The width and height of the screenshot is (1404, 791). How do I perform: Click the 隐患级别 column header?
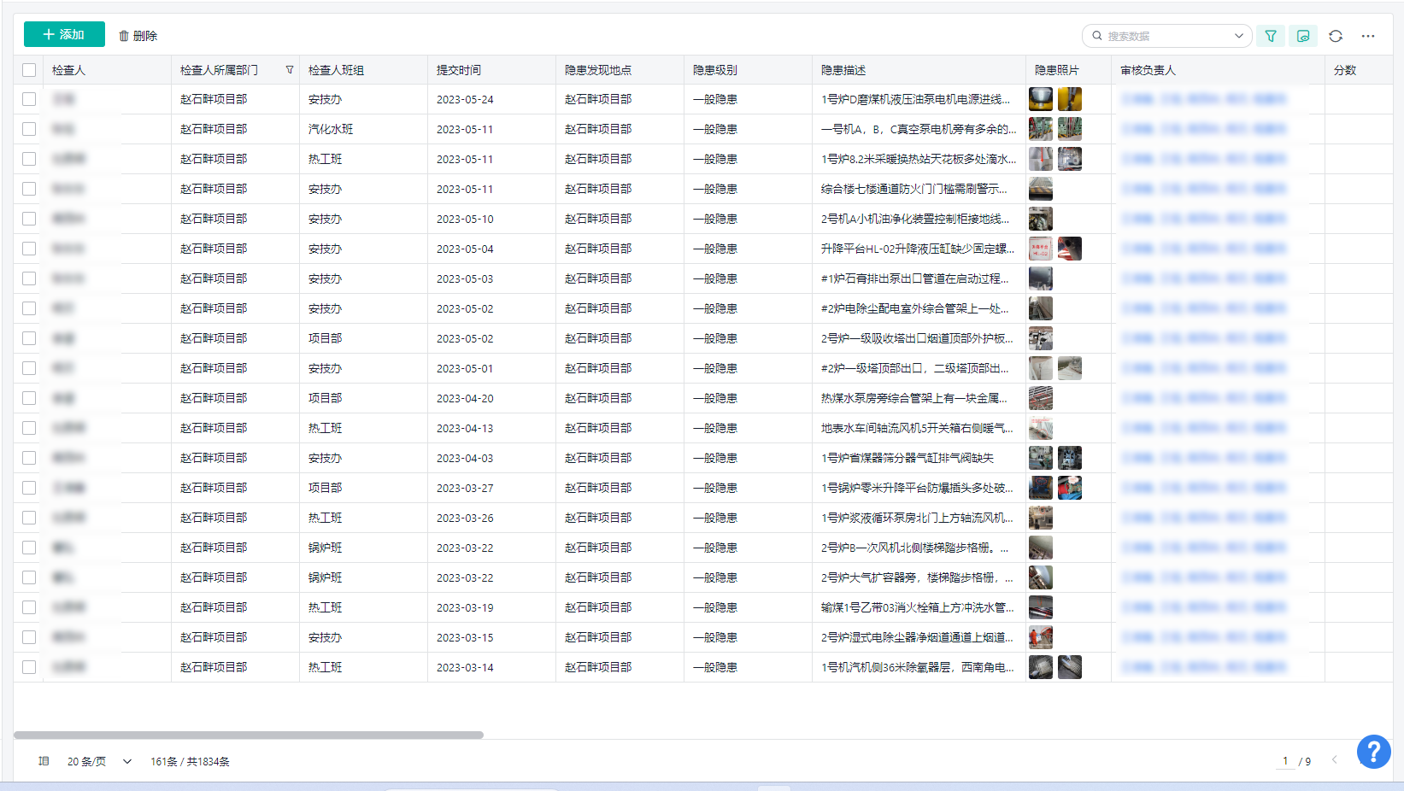coord(715,70)
